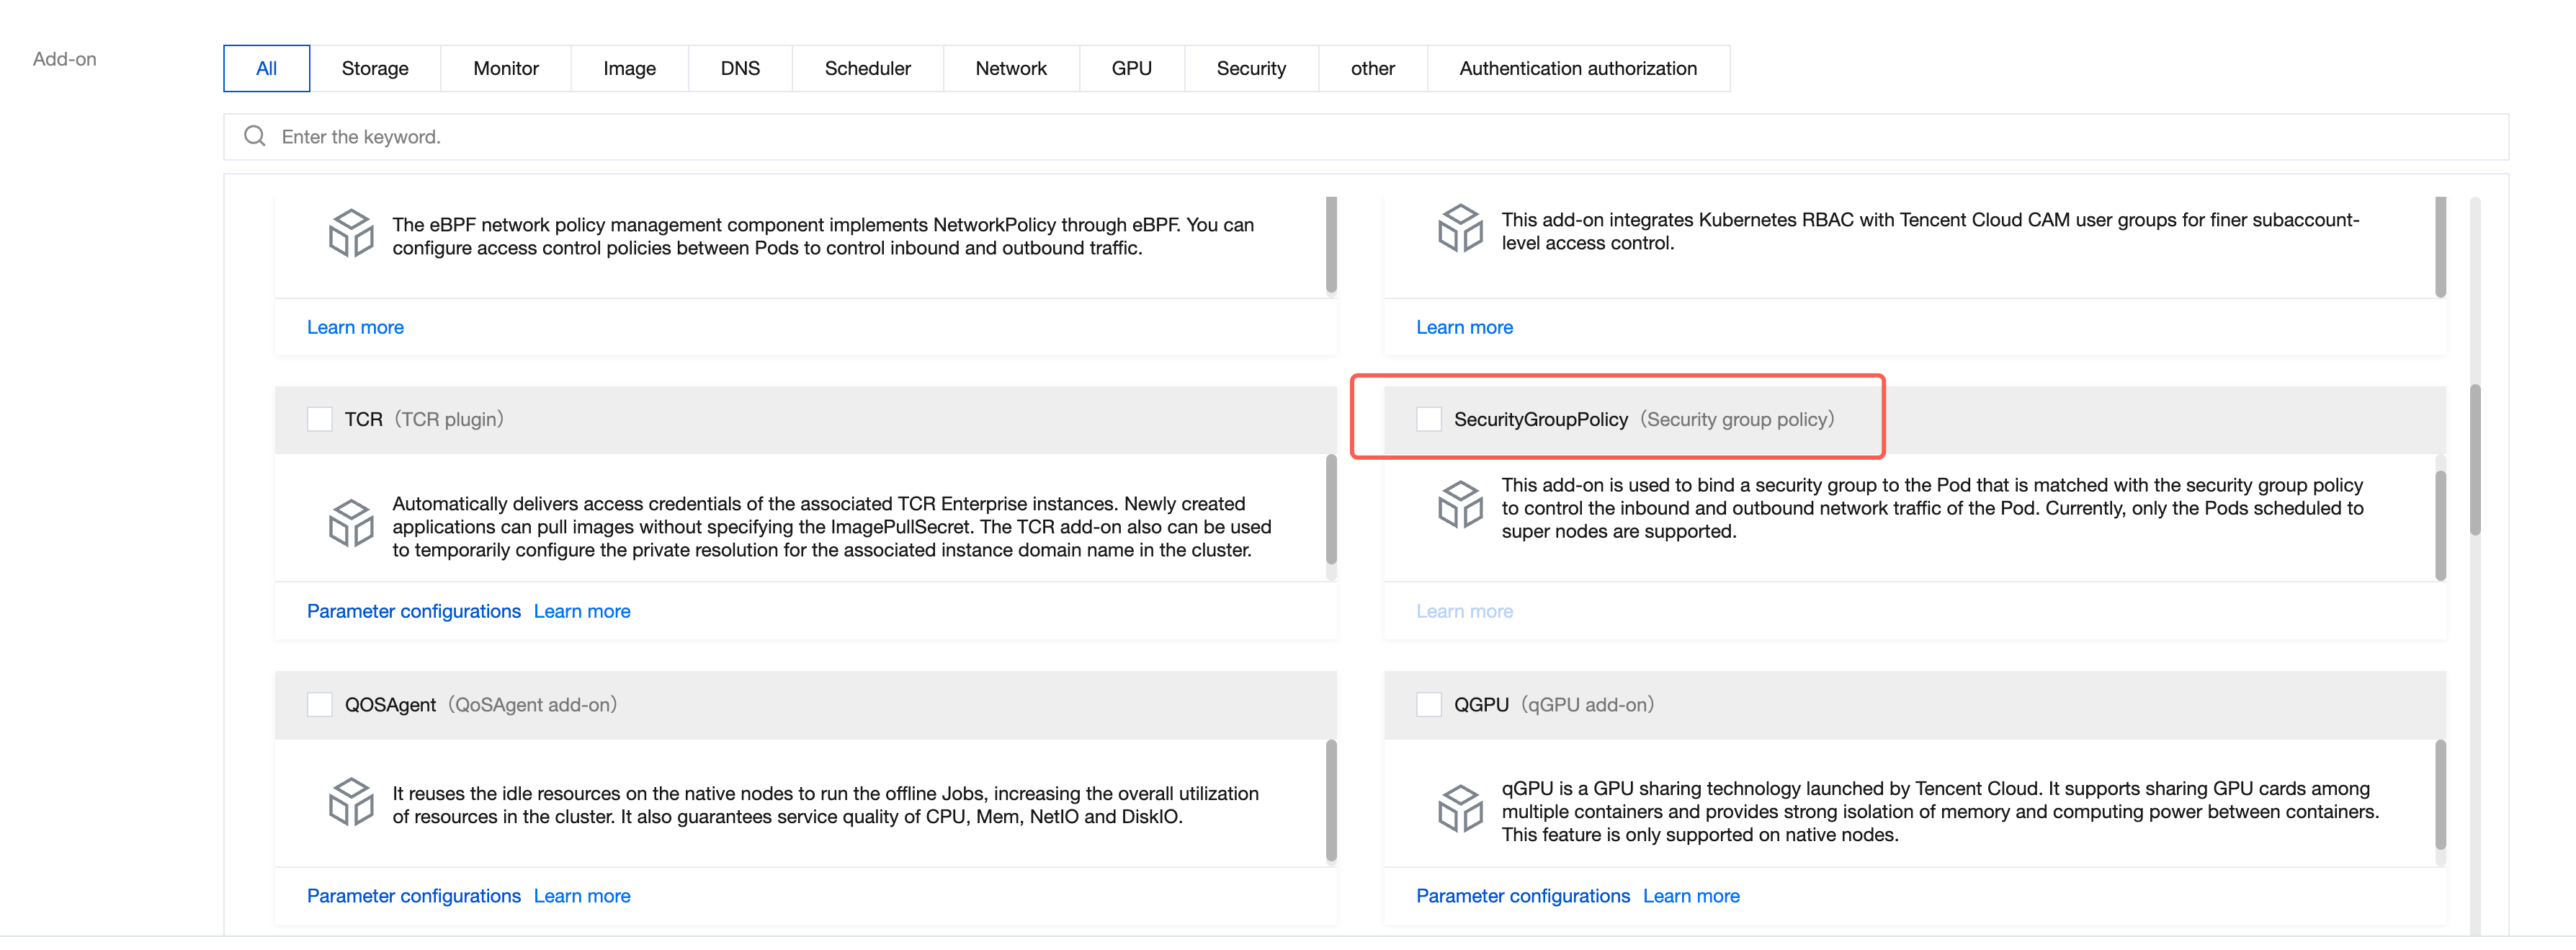This screenshot has width=2576, height=950.
Task: Open Parameter configurations for TCR
Action: (x=413, y=612)
